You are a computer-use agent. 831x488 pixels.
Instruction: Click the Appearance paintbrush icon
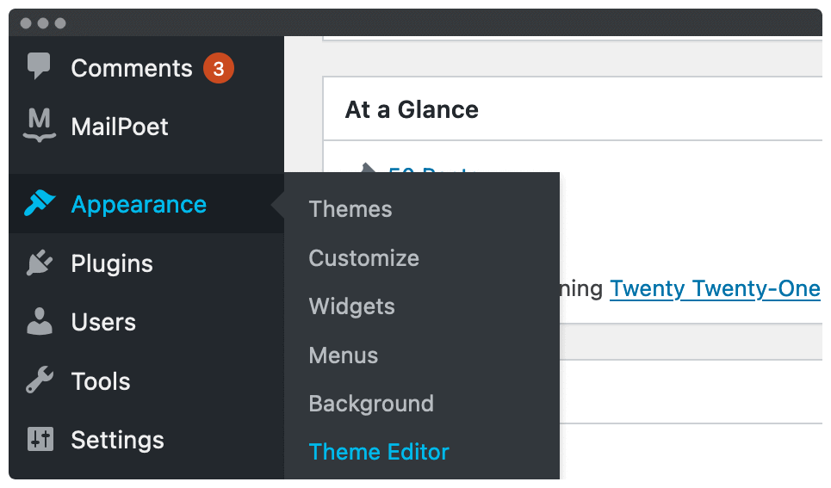tap(40, 203)
